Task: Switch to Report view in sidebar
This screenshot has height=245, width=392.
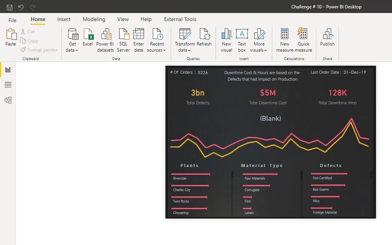Action: tap(8, 70)
